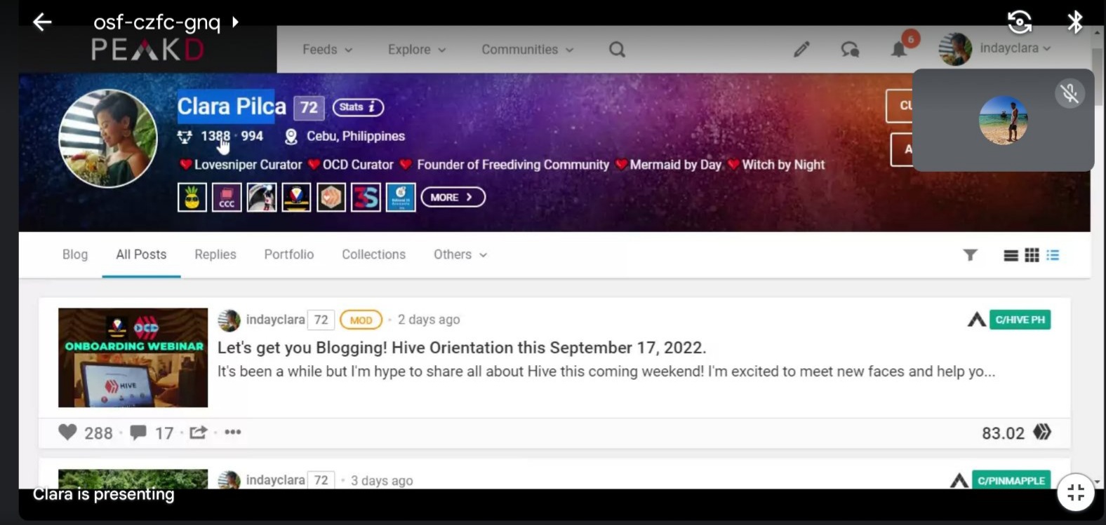Open the Collections tab
Image resolution: width=1106 pixels, height=525 pixels.
pyautogui.click(x=373, y=254)
